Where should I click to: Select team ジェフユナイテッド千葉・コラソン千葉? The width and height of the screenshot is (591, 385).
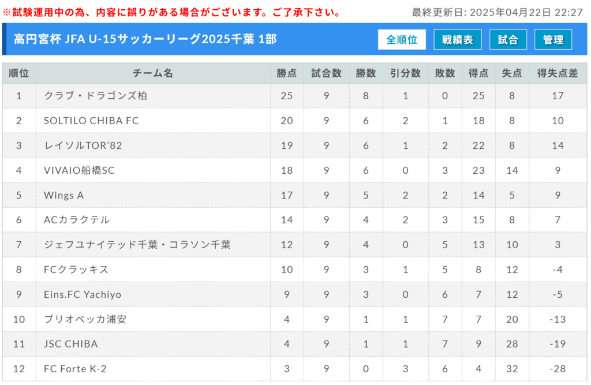point(137,245)
